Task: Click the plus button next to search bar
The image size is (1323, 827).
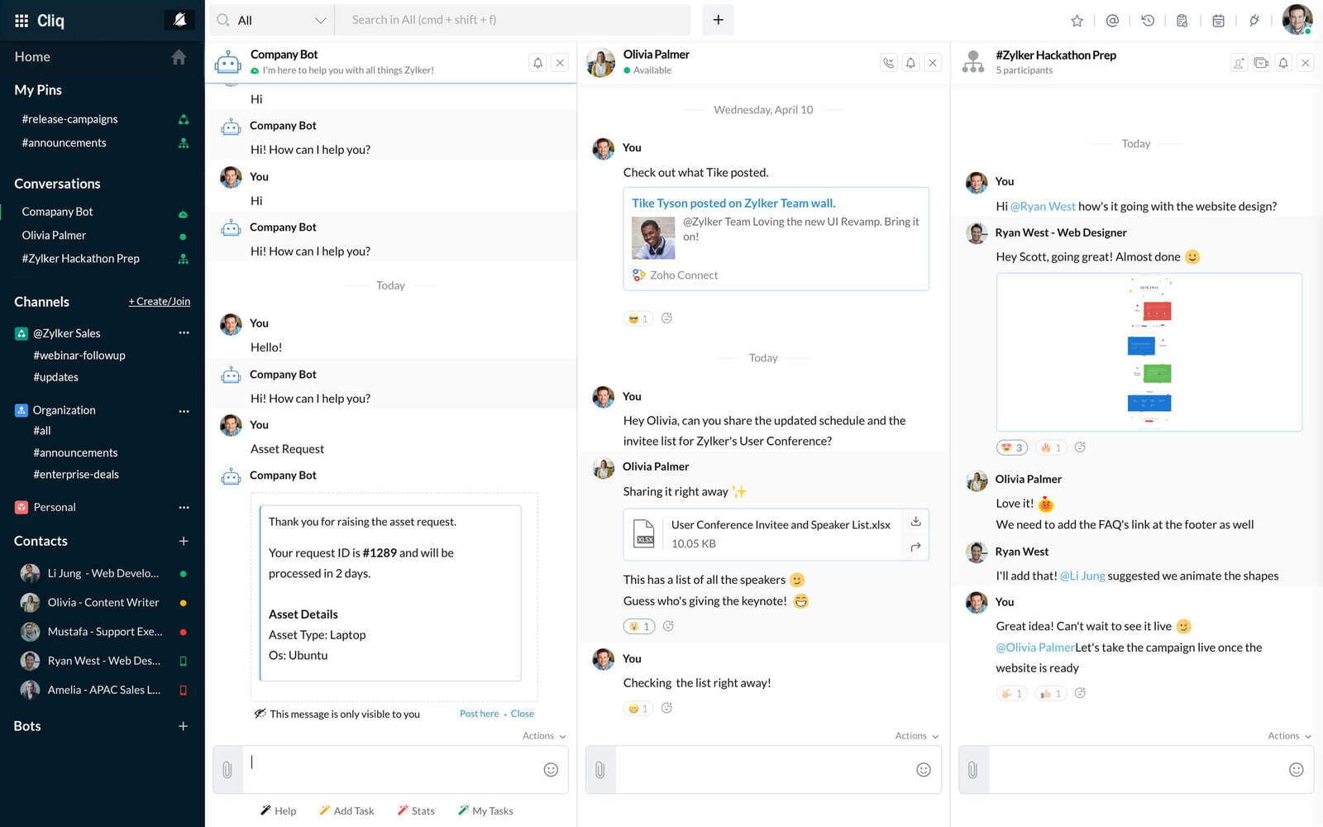Action: point(718,20)
